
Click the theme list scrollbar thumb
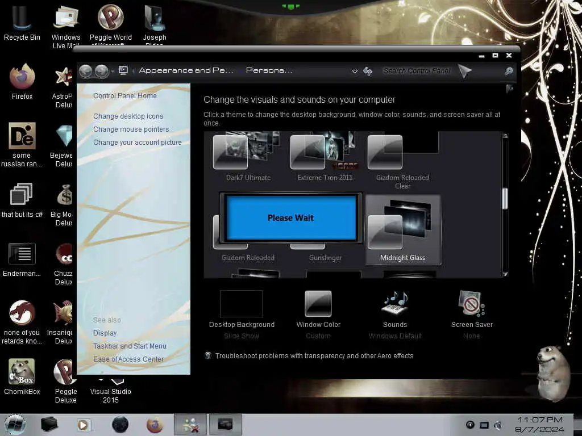505,198
